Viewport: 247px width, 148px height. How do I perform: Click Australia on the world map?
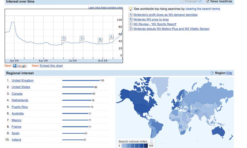coord(218,131)
